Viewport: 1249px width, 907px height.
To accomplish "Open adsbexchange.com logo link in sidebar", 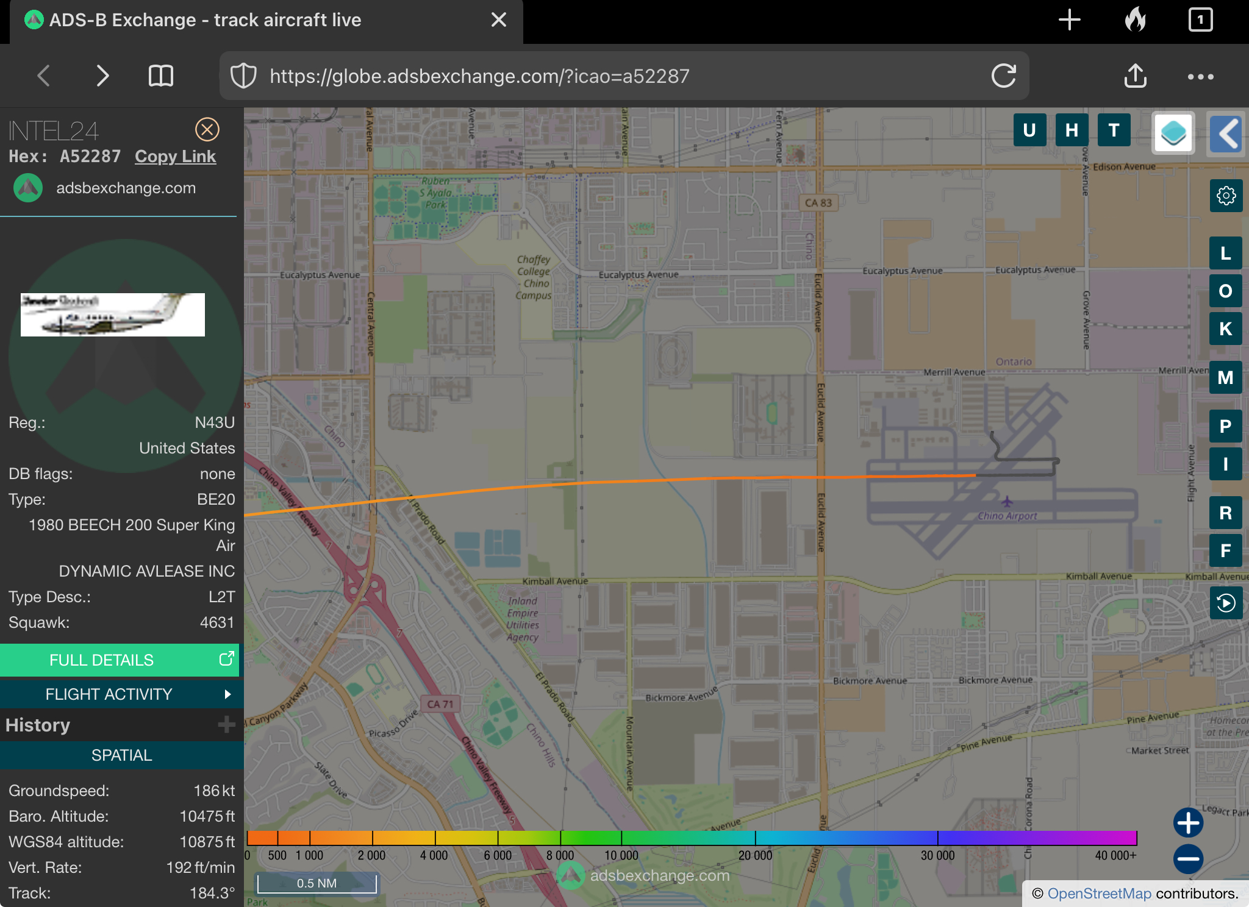I will tap(104, 188).
